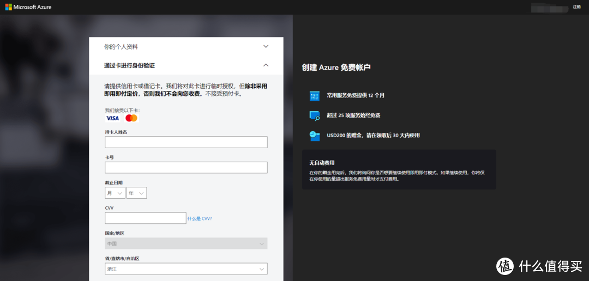Open the 什么是 CVV? help link
Viewport: 589px width, 281px height.
[x=200, y=218]
